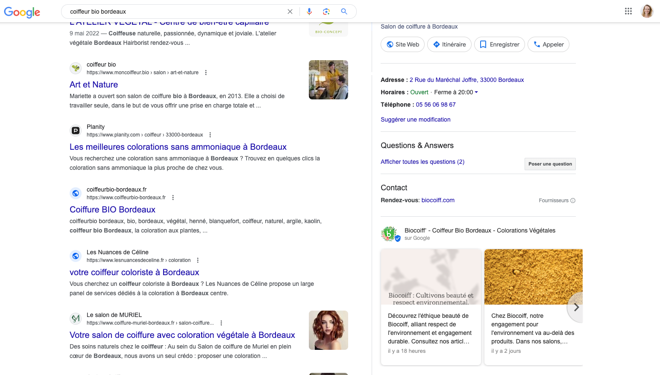Screen dimensions: 660x375
Task: Start voice search with the microphone icon
Action: 309,12
